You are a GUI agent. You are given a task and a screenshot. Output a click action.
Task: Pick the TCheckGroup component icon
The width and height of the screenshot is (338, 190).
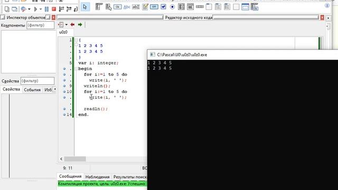(227, 7)
